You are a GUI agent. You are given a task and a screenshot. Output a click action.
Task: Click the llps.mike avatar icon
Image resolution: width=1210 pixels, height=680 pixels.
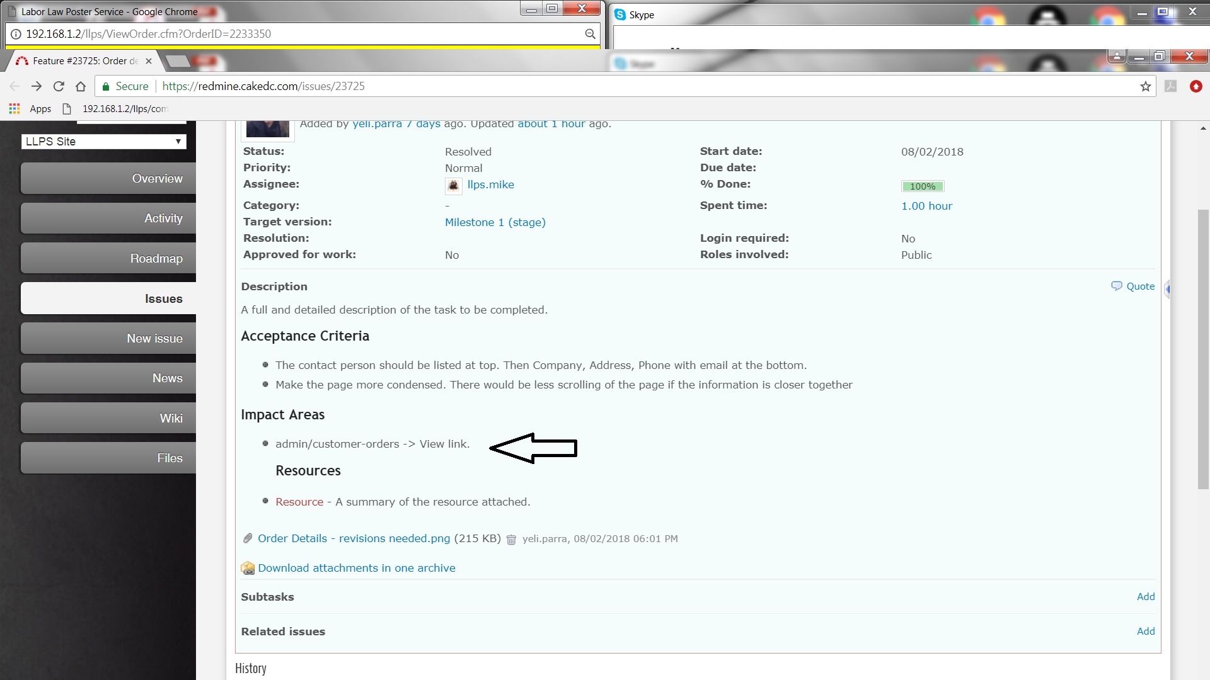[453, 185]
